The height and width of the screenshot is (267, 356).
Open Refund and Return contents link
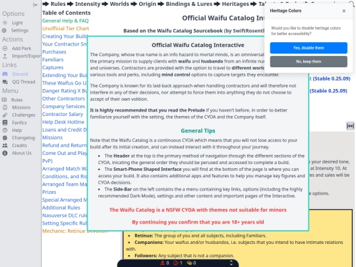click(65, 145)
